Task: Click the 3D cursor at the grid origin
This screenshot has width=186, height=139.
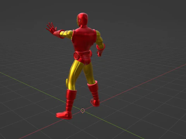Action: [83, 110]
